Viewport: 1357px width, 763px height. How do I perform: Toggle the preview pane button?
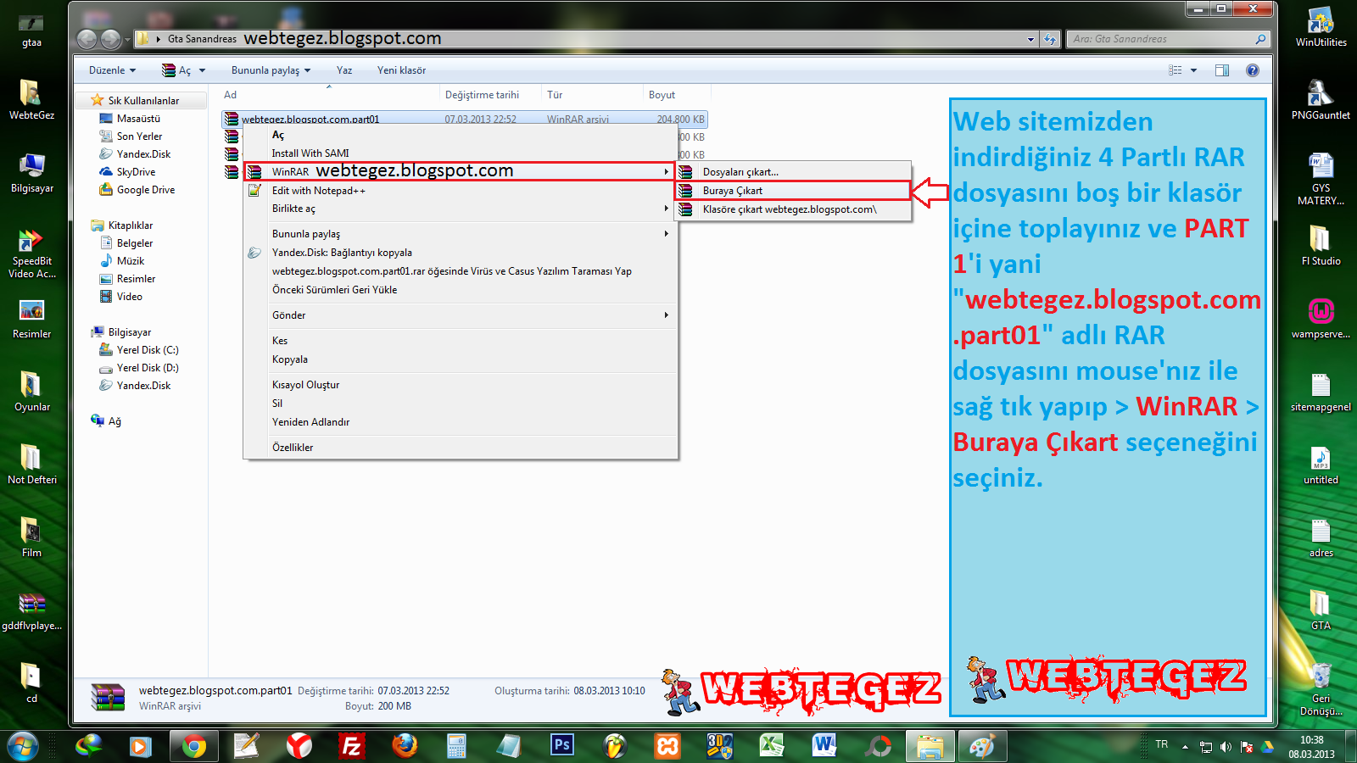click(1222, 70)
